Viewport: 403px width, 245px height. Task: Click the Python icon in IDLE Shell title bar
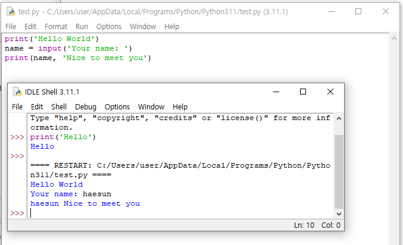tap(17, 92)
